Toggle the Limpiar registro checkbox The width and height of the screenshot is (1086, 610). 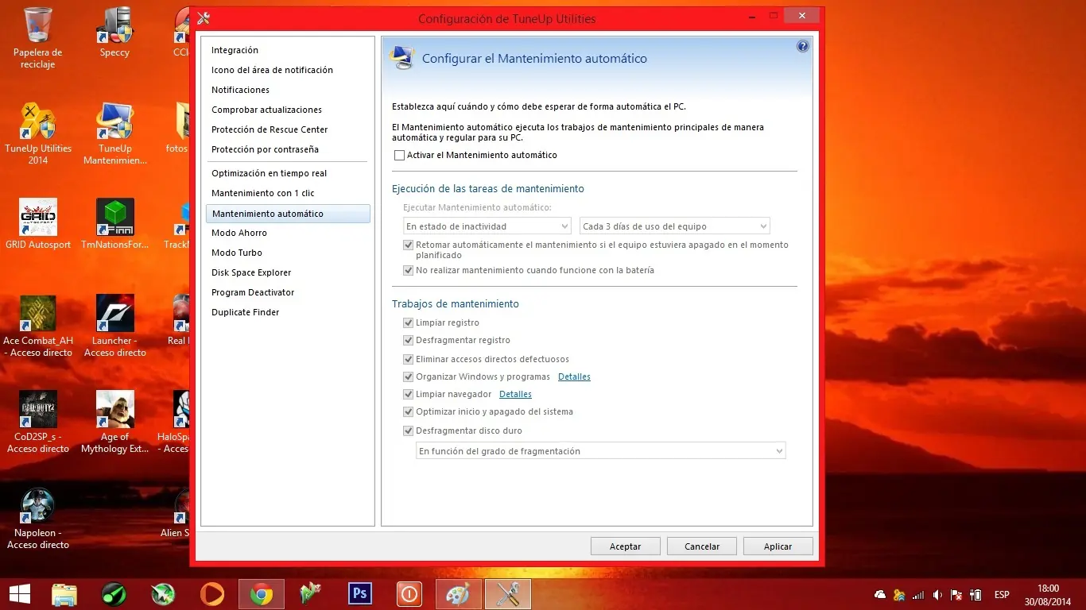coord(409,323)
